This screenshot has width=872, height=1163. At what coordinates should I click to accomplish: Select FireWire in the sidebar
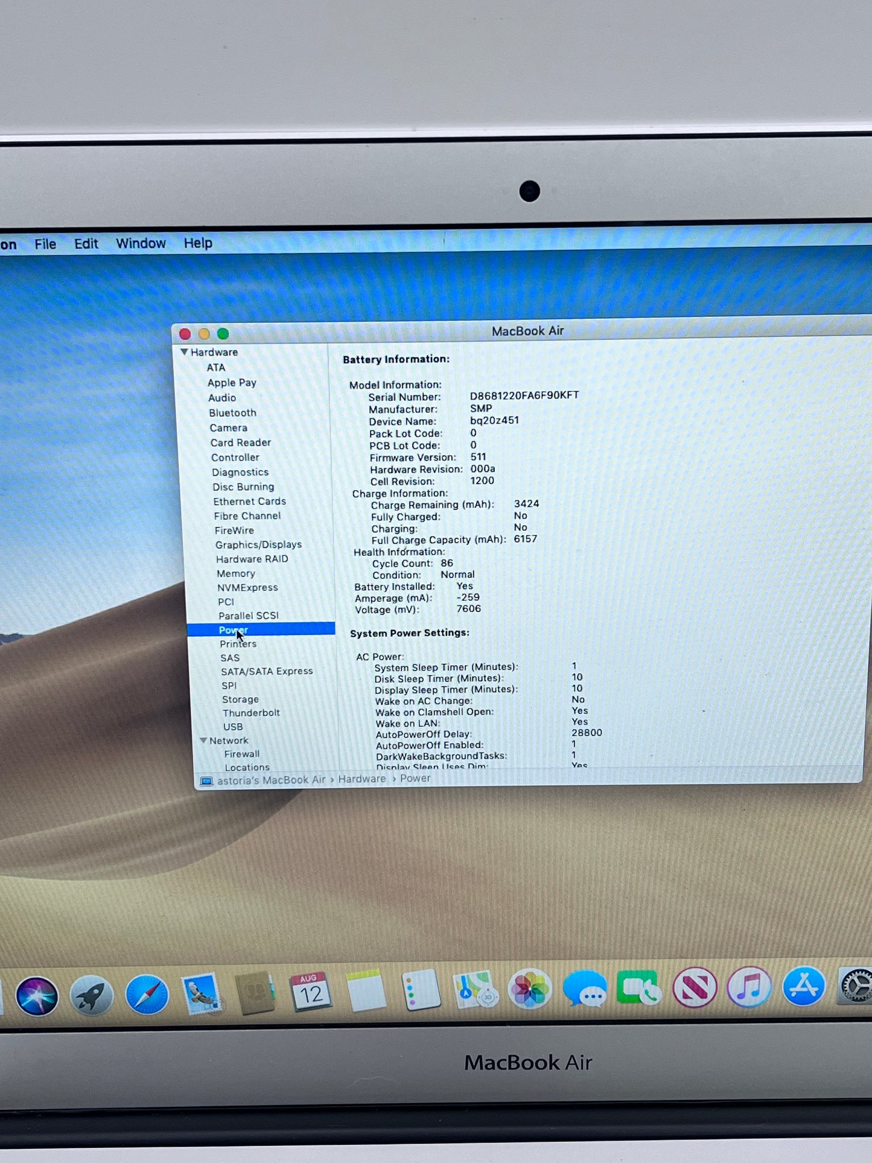[x=234, y=530]
